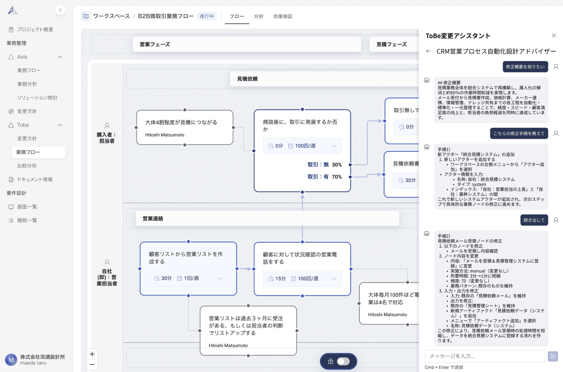The width and height of the screenshot is (563, 372).
Task: Open the 100回/週 frequency dropdown on 商談後に node
Action: 333,146
